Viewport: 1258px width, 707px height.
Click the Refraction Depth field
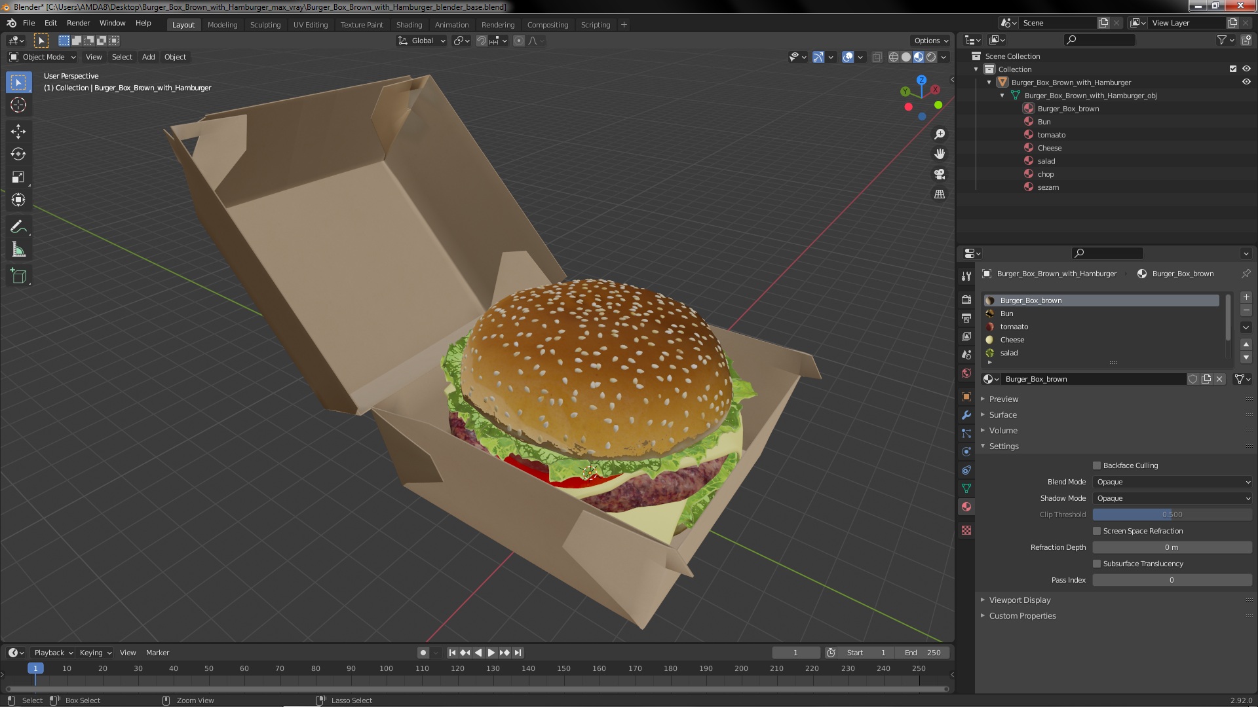pos(1172,547)
